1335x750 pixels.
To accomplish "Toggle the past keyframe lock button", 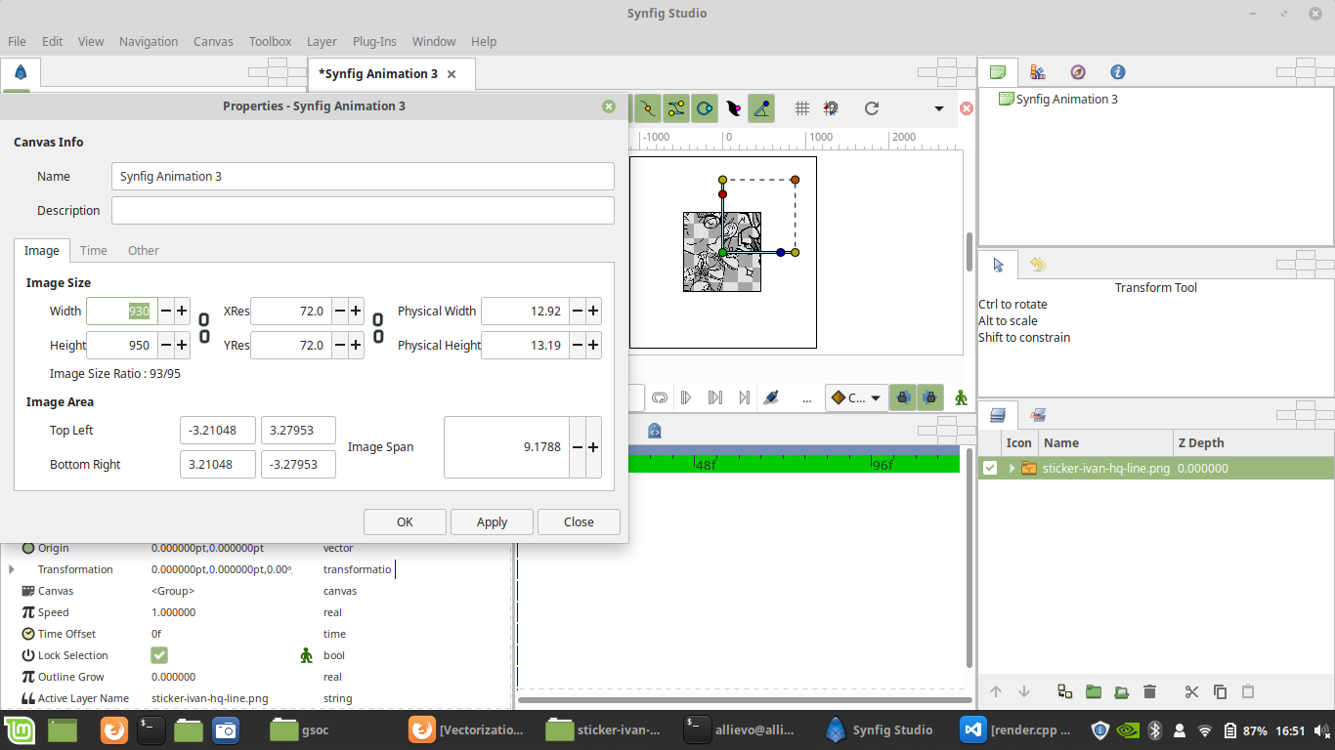I will click(x=903, y=397).
